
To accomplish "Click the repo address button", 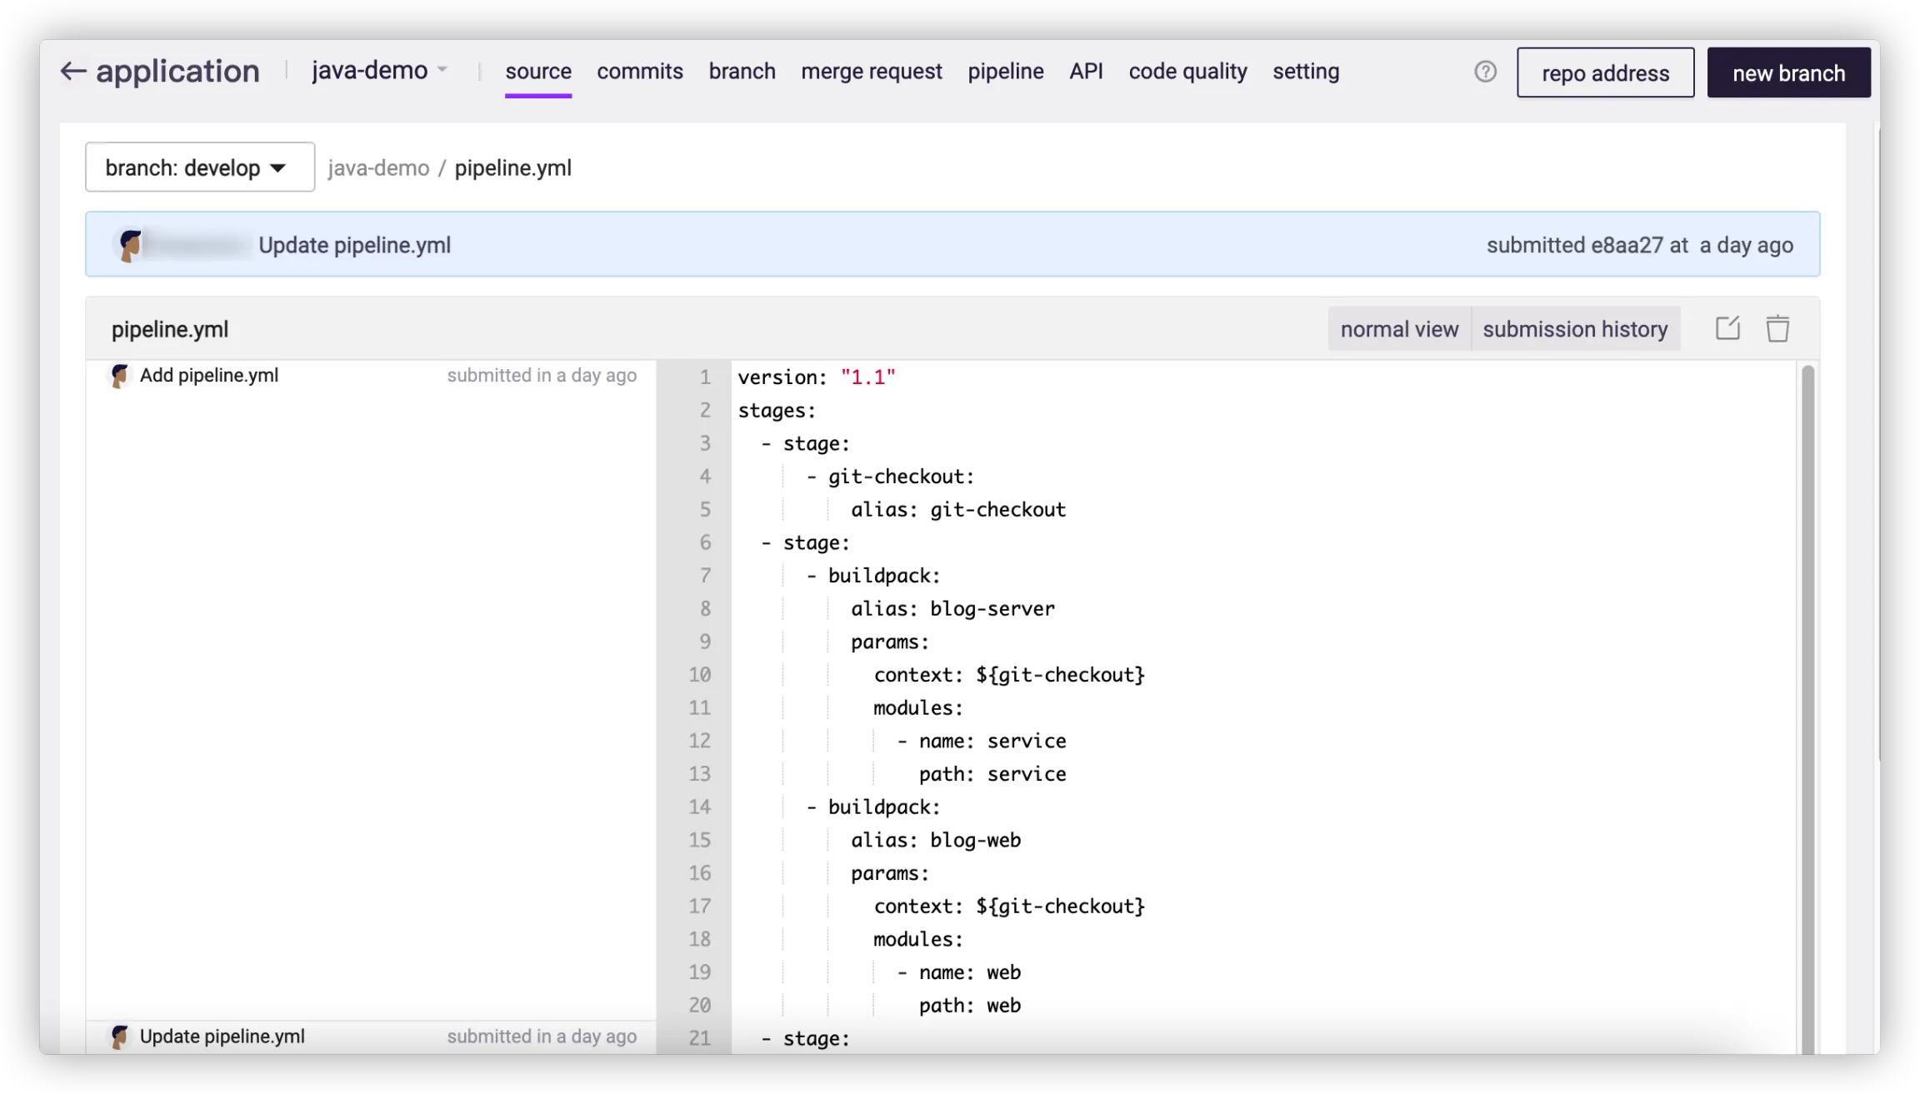I will pos(1605,73).
